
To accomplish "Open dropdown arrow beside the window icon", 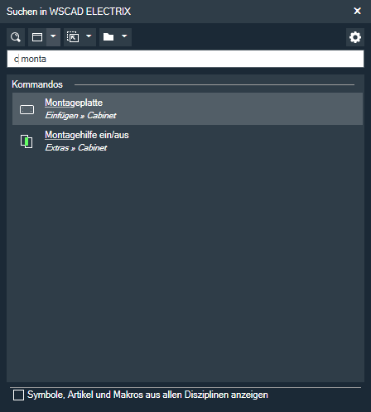I will click(x=53, y=37).
